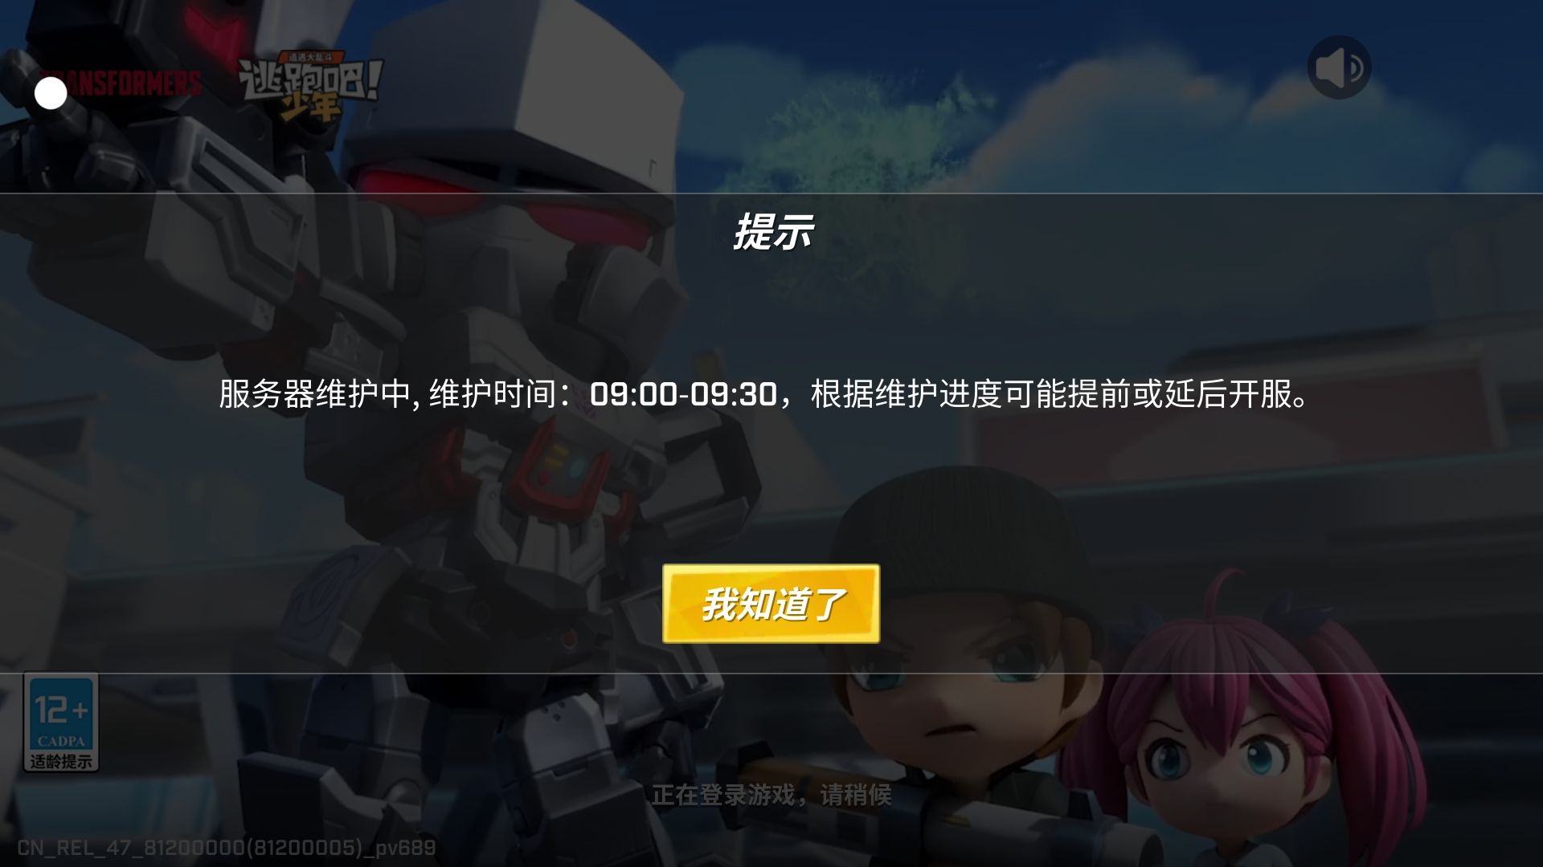Click the CN_REL_47 version string
This screenshot has height=867, width=1543.
227,848
